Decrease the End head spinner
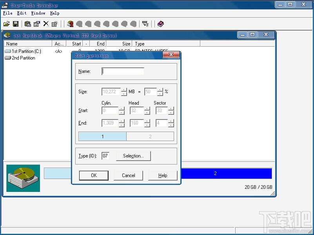Image resolution: width=314 pixels, height=235 pixels. coord(147,125)
